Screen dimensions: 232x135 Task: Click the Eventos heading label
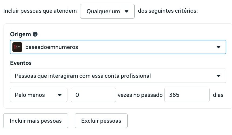[21, 63]
